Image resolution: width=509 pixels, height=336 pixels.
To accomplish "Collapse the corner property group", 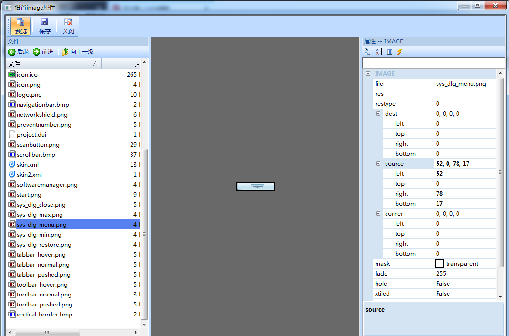I will pyautogui.click(x=378, y=213).
